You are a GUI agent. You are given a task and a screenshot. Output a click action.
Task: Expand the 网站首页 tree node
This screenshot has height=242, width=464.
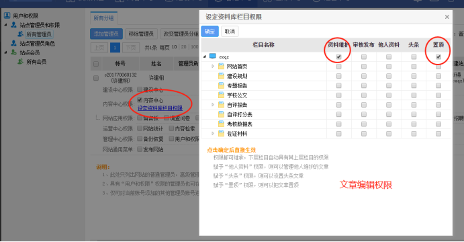pyautogui.click(x=213, y=67)
